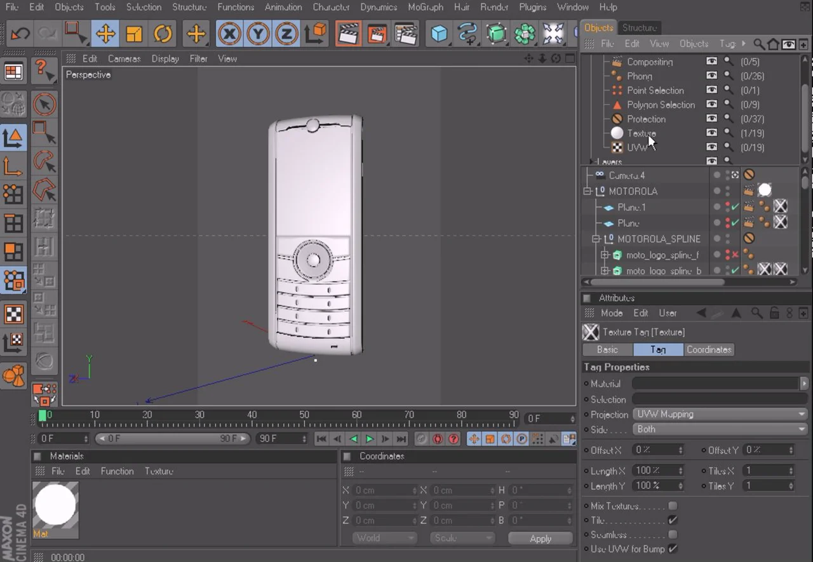Click the Object Axis tool icon

click(x=13, y=166)
